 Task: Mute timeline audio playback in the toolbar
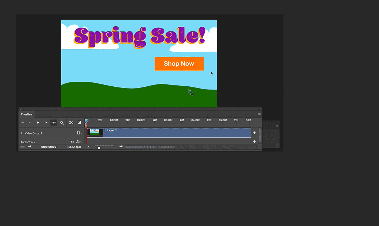(54, 122)
